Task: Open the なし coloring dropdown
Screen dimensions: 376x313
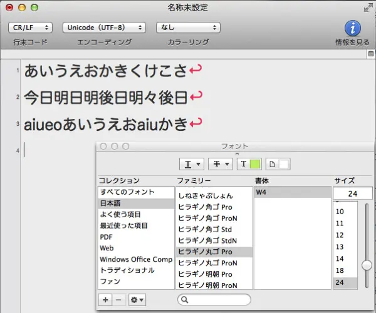Action: [188, 28]
